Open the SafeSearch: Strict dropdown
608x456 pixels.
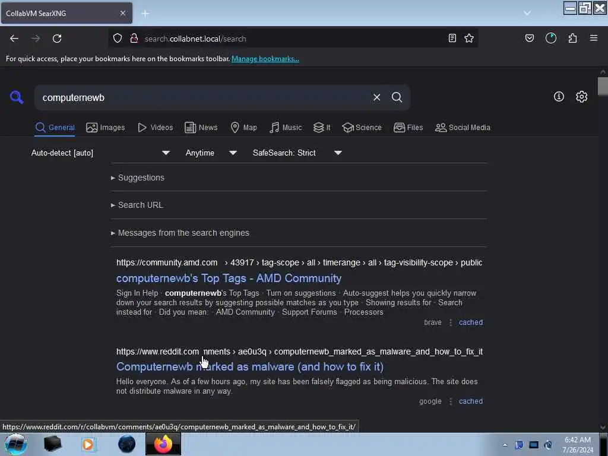pyautogui.click(x=297, y=153)
